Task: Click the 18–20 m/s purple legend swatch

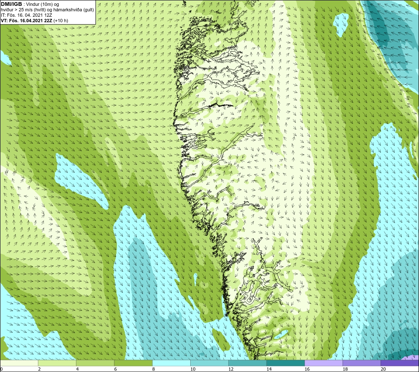Action: pyautogui.click(x=362, y=363)
